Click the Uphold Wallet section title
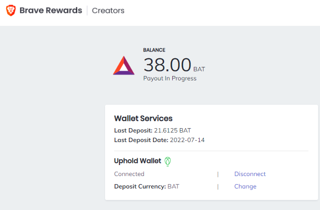The image size is (320, 210). pos(138,161)
